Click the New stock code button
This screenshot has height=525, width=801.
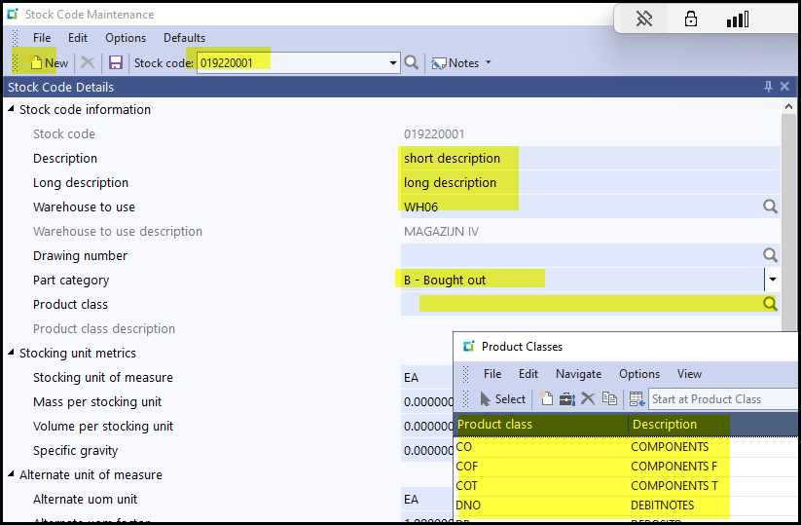pyautogui.click(x=49, y=62)
